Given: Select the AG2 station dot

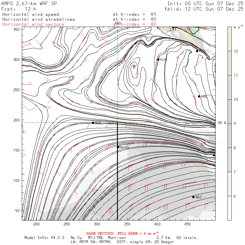Looking at the screenshot, I should [193, 197].
